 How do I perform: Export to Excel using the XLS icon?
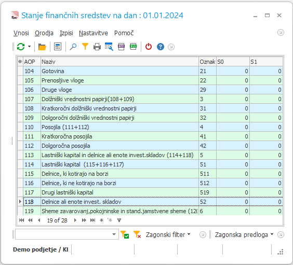[133, 47]
